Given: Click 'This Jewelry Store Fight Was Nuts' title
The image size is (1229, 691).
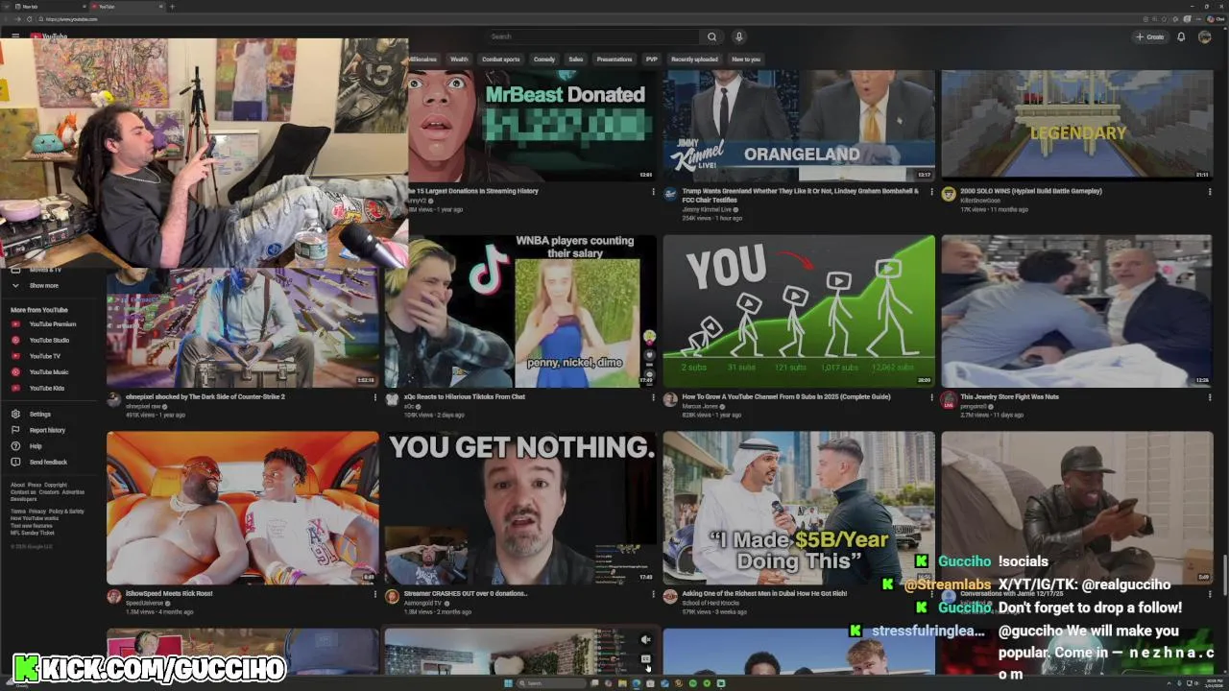Looking at the screenshot, I should pos(1009,396).
